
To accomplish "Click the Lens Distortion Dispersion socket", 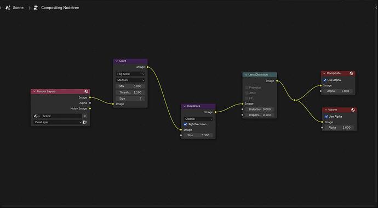I will (x=243, y=115).
